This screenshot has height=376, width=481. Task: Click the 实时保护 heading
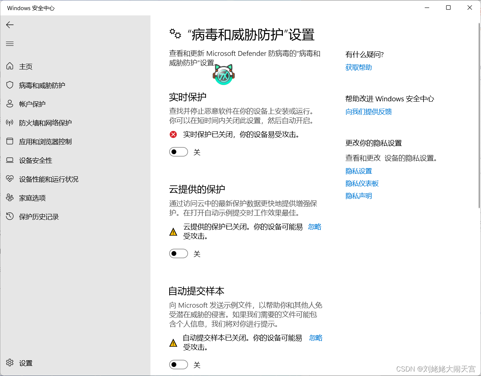188,97
